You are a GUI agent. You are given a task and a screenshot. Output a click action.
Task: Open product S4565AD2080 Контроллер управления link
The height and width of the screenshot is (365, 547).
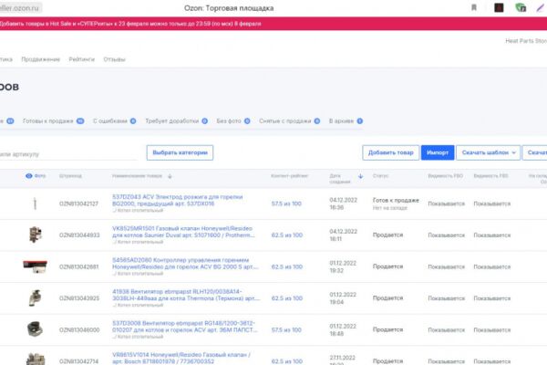click(x=185, y=264)
